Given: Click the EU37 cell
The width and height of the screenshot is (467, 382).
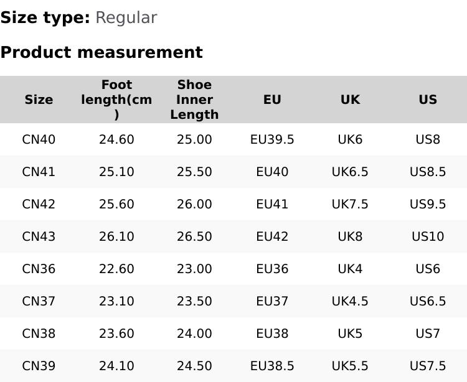Looking at the screenshot, I should [272, 301].
